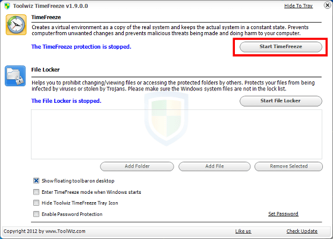Open the Set Password link
This screenshot has width=333, height=239.
point(283,214)
